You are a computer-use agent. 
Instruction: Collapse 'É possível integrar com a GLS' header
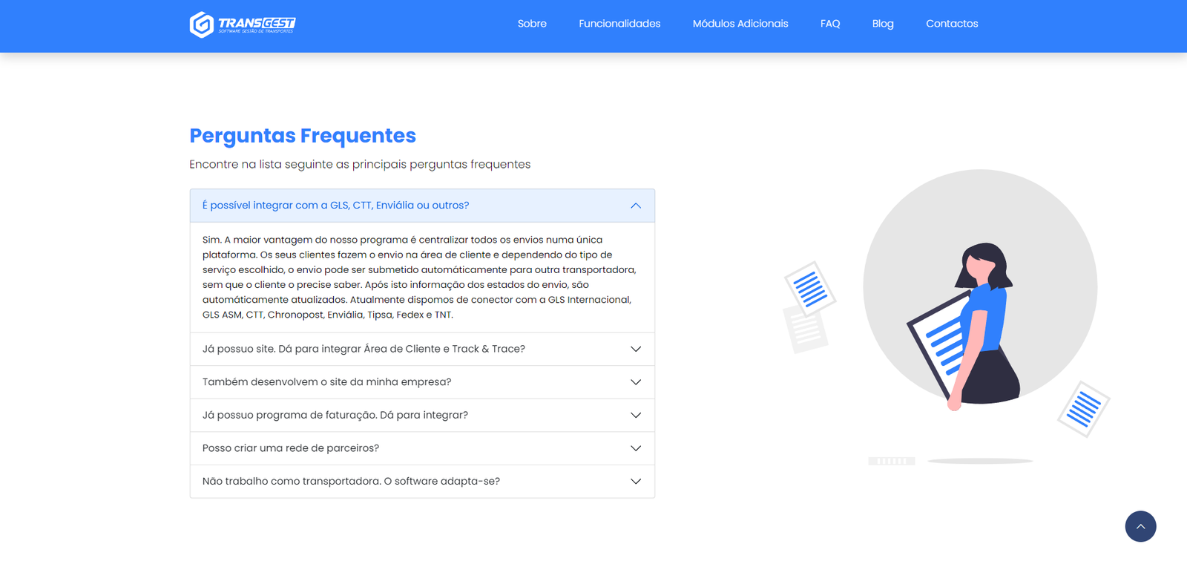(x=335, y=206)
